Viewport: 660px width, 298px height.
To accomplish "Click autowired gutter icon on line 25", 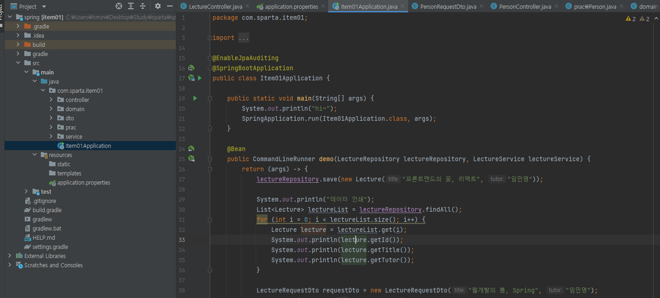I will click(191, 159).
